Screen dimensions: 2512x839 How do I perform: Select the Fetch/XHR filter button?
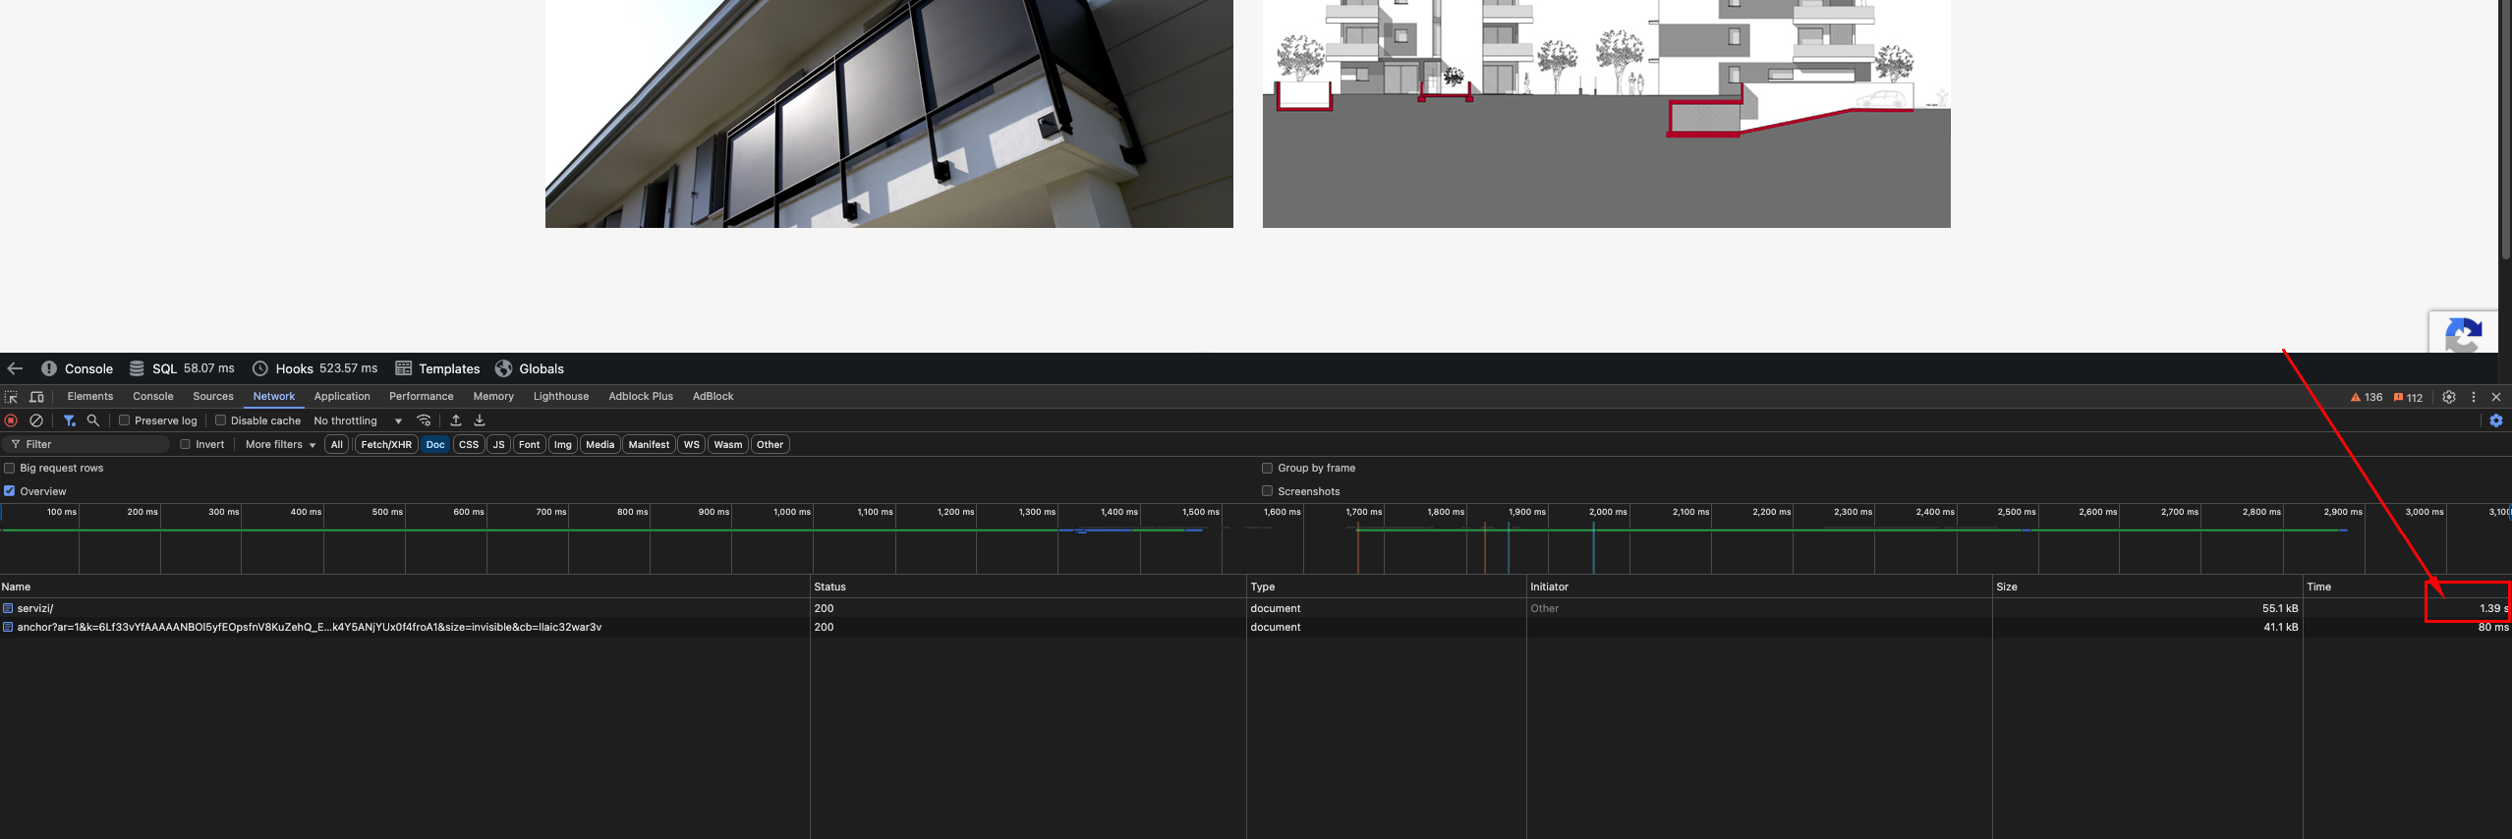coord(386,445)
